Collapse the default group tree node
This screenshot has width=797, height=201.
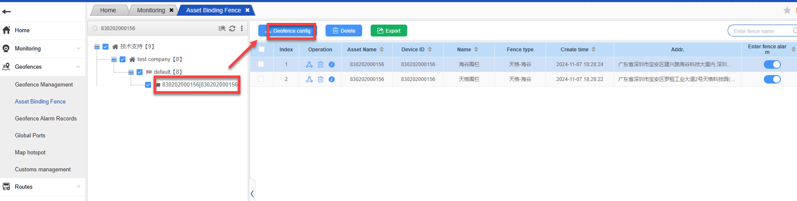(x=131, y=72)
